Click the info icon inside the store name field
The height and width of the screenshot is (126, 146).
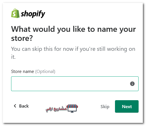coord(132,84)
